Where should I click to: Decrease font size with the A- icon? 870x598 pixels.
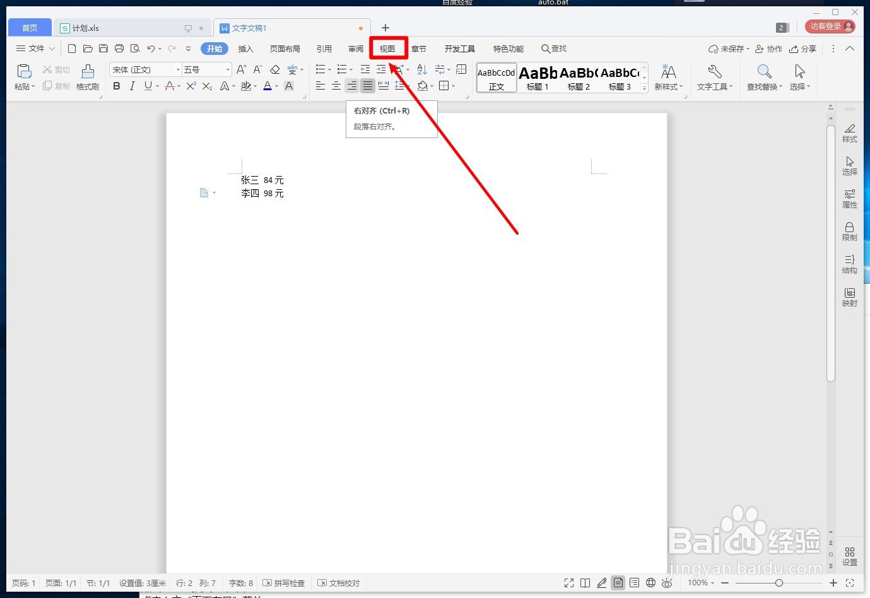pos(257,69)
